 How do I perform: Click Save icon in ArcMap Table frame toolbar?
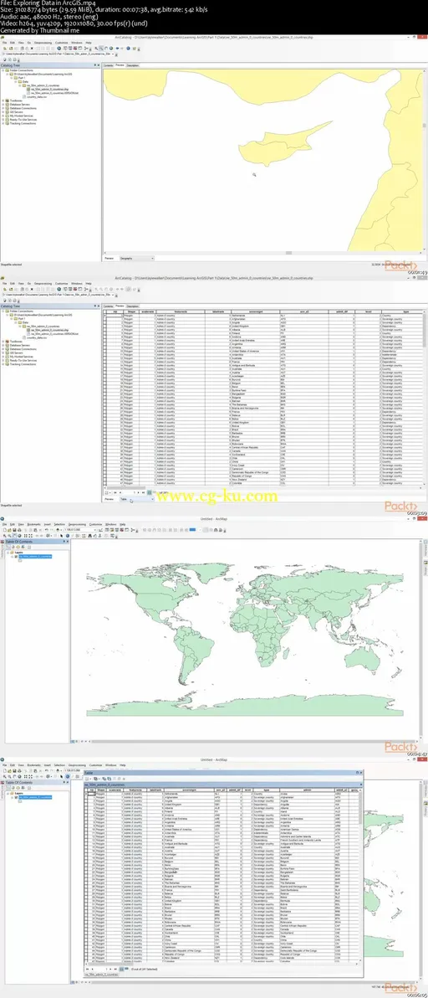(14, 771)
